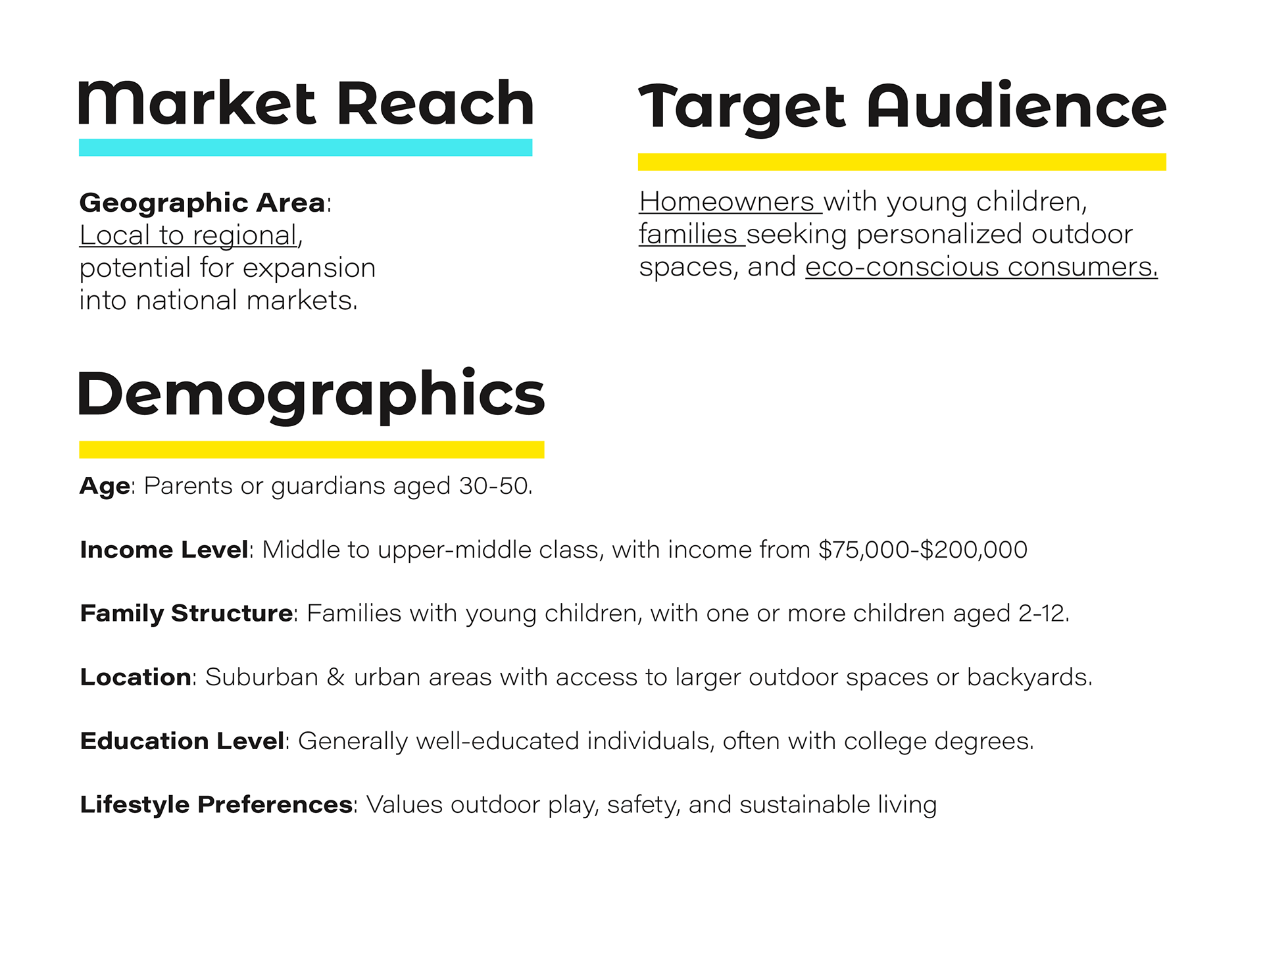This screenshot has height=976, width=1263.
Task: Select the 'Location' bold label
Action: (x=136, y=677)
